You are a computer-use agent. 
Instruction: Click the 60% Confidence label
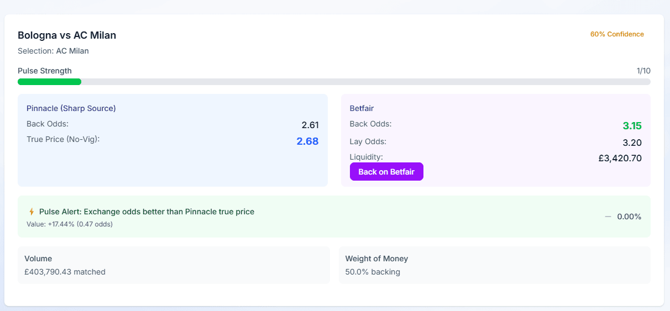pos(617,34)
